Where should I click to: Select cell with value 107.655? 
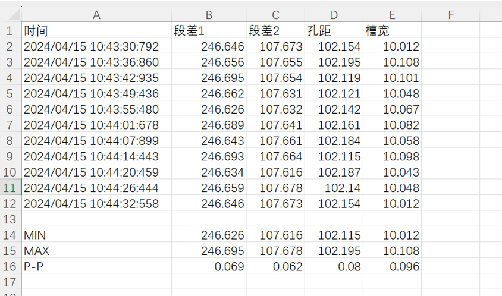275,62
